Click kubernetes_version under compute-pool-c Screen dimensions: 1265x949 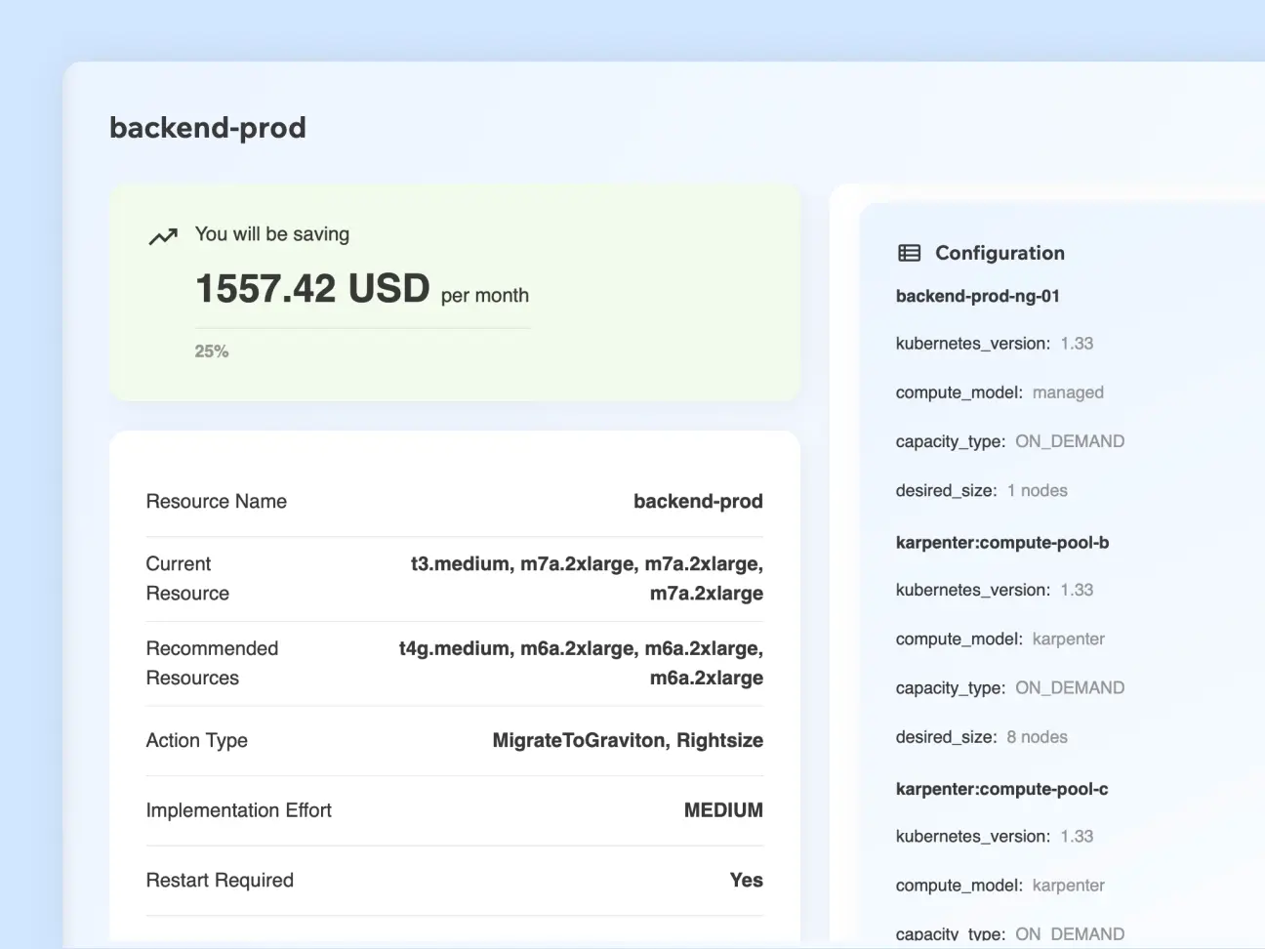click(995, 837)
